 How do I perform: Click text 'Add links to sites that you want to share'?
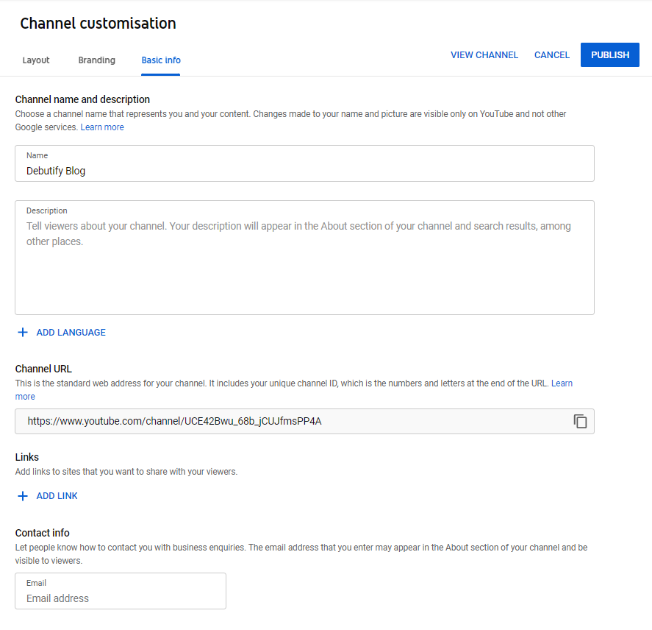[126, 472]
